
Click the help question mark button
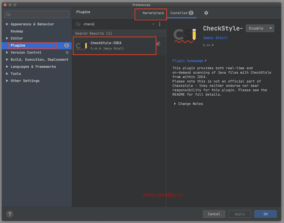10,214
